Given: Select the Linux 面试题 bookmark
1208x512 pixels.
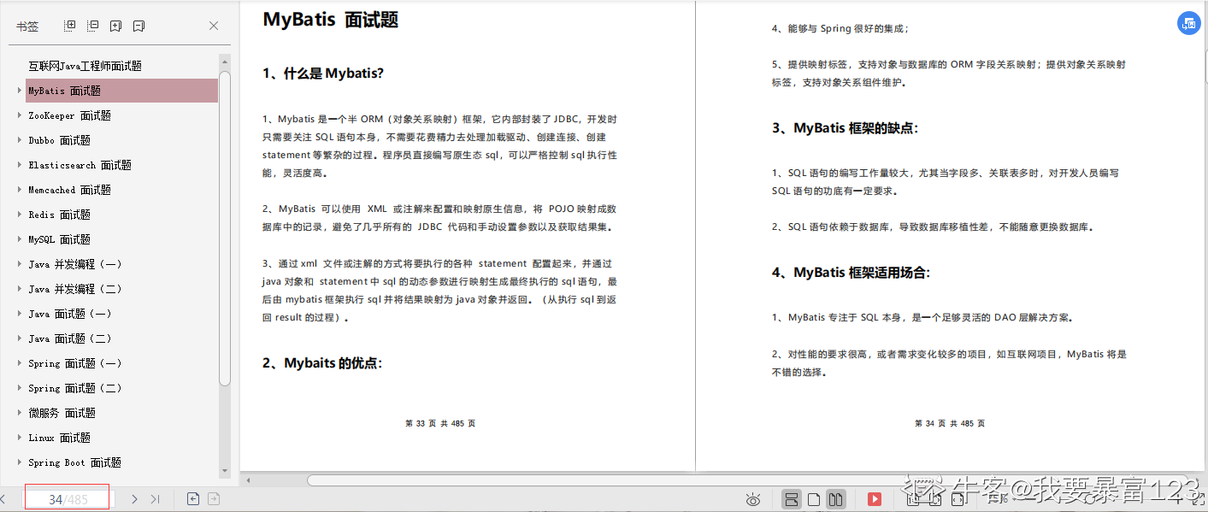Looking at the screenshot, I should (x=59, y=438).
